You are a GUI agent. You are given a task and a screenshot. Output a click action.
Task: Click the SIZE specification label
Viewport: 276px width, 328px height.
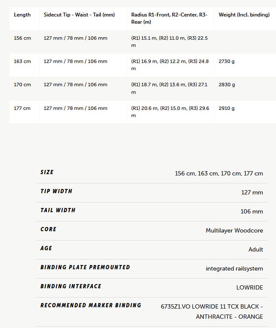pyautogui.click(x=47, y=172)
